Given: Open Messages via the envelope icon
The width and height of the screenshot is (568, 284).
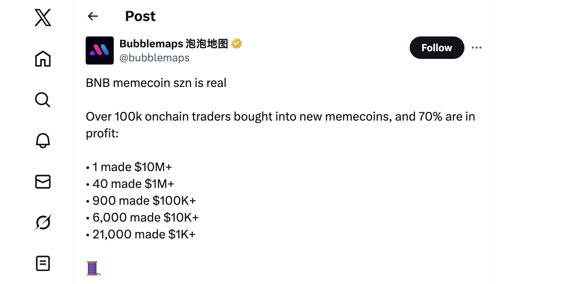Looking at the screenshot, I should click(43, 182).
